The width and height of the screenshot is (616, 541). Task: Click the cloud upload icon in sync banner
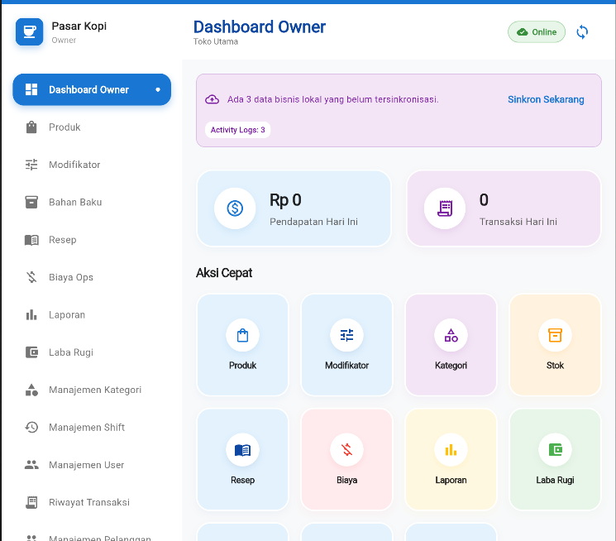[x=212, y=99]
